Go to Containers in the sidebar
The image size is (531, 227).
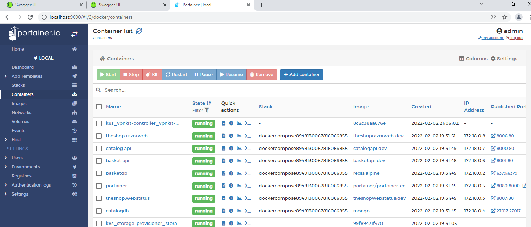coord(22,94)
